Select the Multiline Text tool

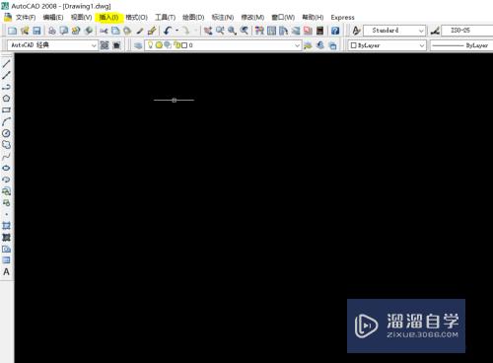click(6, 272)
